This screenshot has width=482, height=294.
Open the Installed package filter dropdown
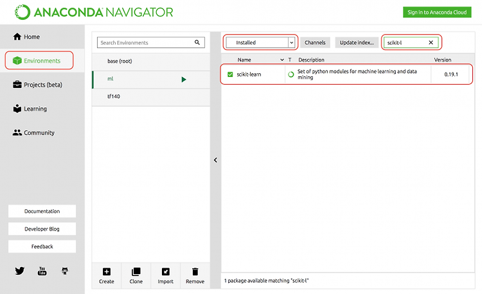tap(260, 42)
